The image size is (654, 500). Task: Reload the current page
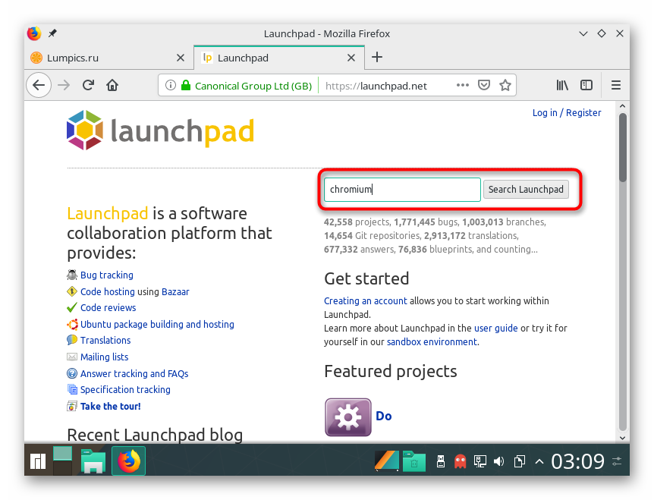(88, 86)
